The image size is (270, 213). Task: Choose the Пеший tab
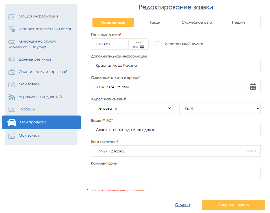(x=238, y=23)
